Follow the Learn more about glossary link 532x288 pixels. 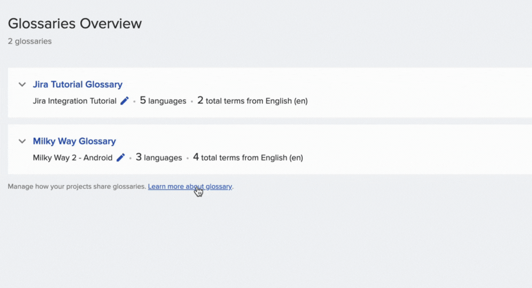coord(190,187)
